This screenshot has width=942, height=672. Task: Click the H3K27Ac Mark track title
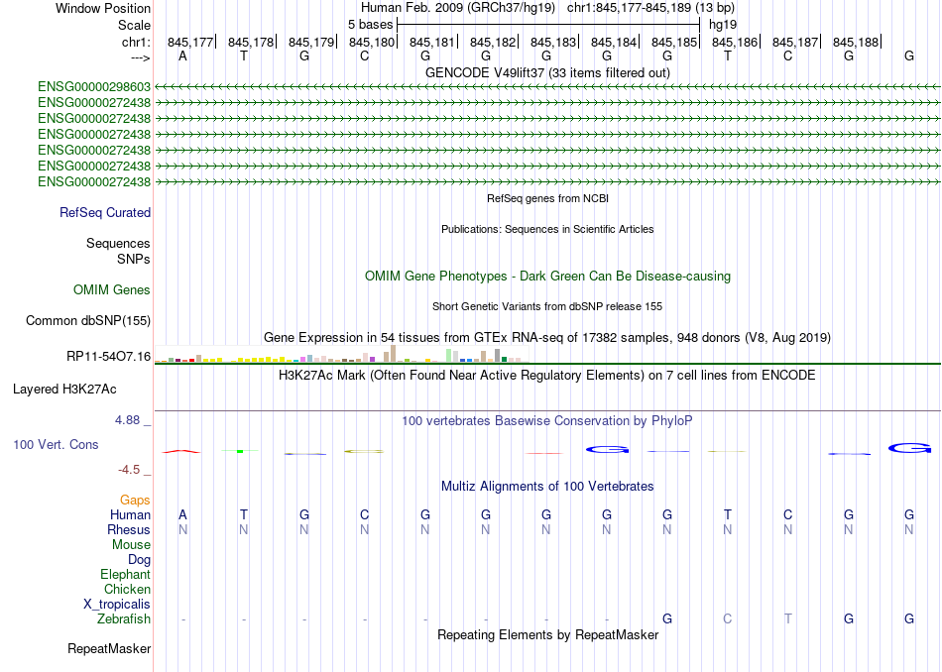tap(547, 376)
